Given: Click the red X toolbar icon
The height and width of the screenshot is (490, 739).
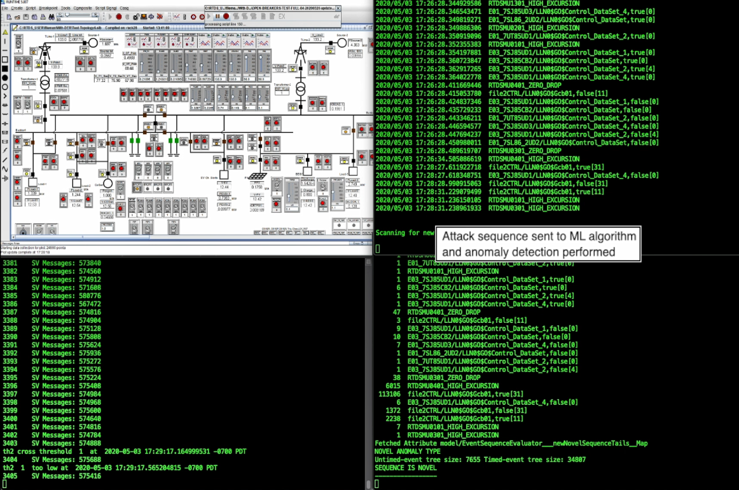Looking at the screenshot, I should 160,17.
